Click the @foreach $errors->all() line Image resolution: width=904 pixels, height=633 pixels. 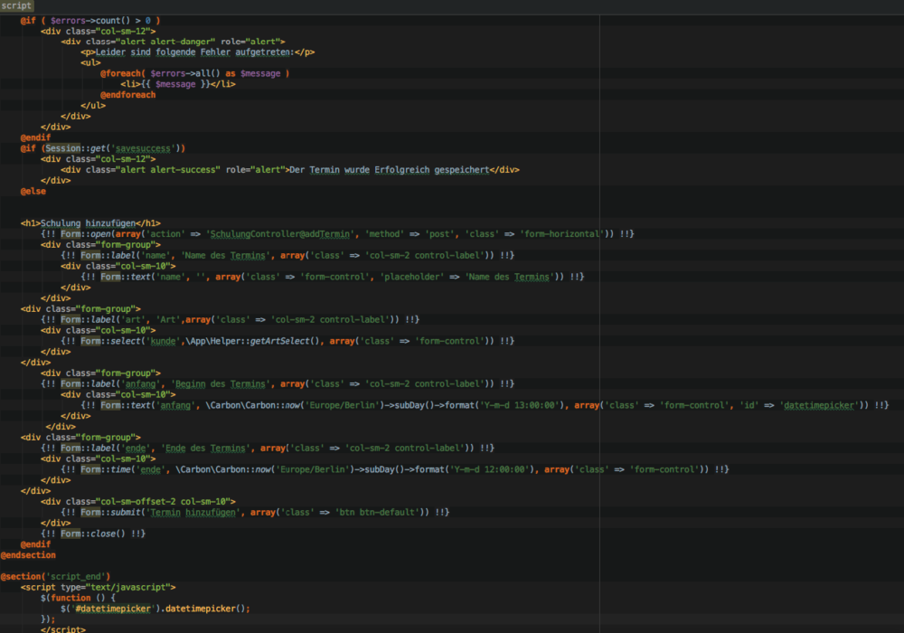pyautogui.click(x=195, y=74)
